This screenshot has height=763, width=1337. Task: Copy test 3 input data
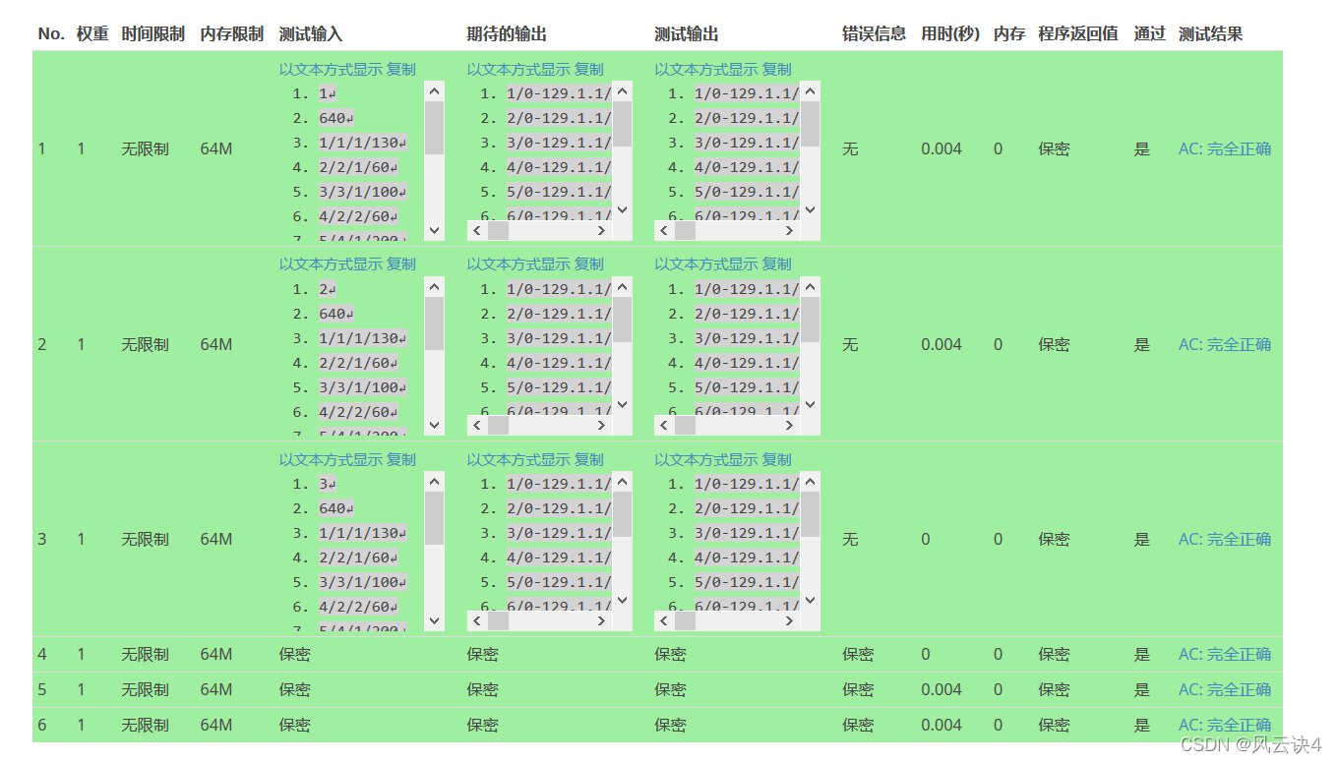click(401, 459)
